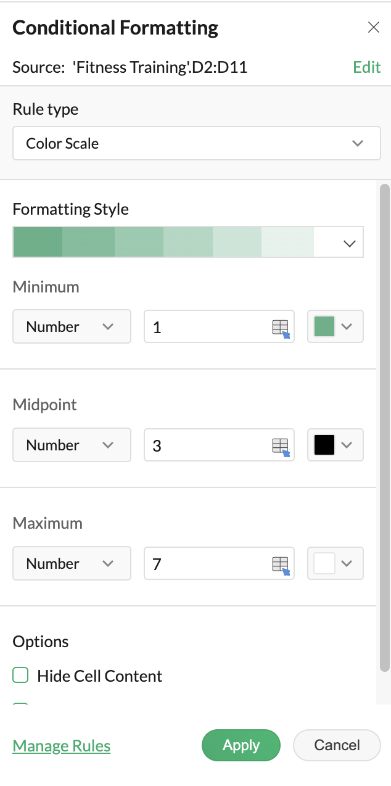
Task: Open the black Midpoint color swatch picker
Action: tap(335, 445)
